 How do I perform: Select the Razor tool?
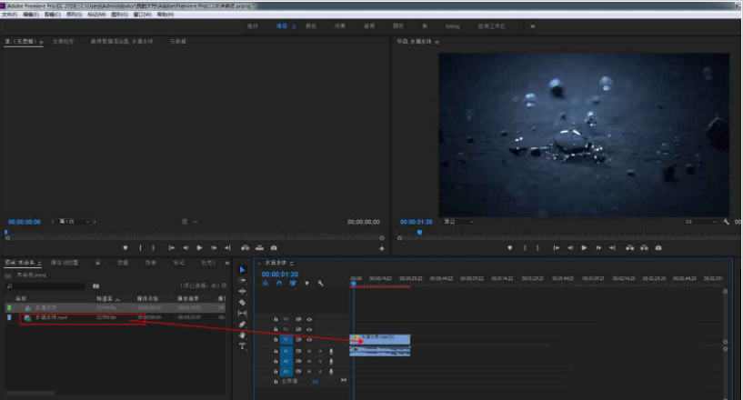(242, 302)
